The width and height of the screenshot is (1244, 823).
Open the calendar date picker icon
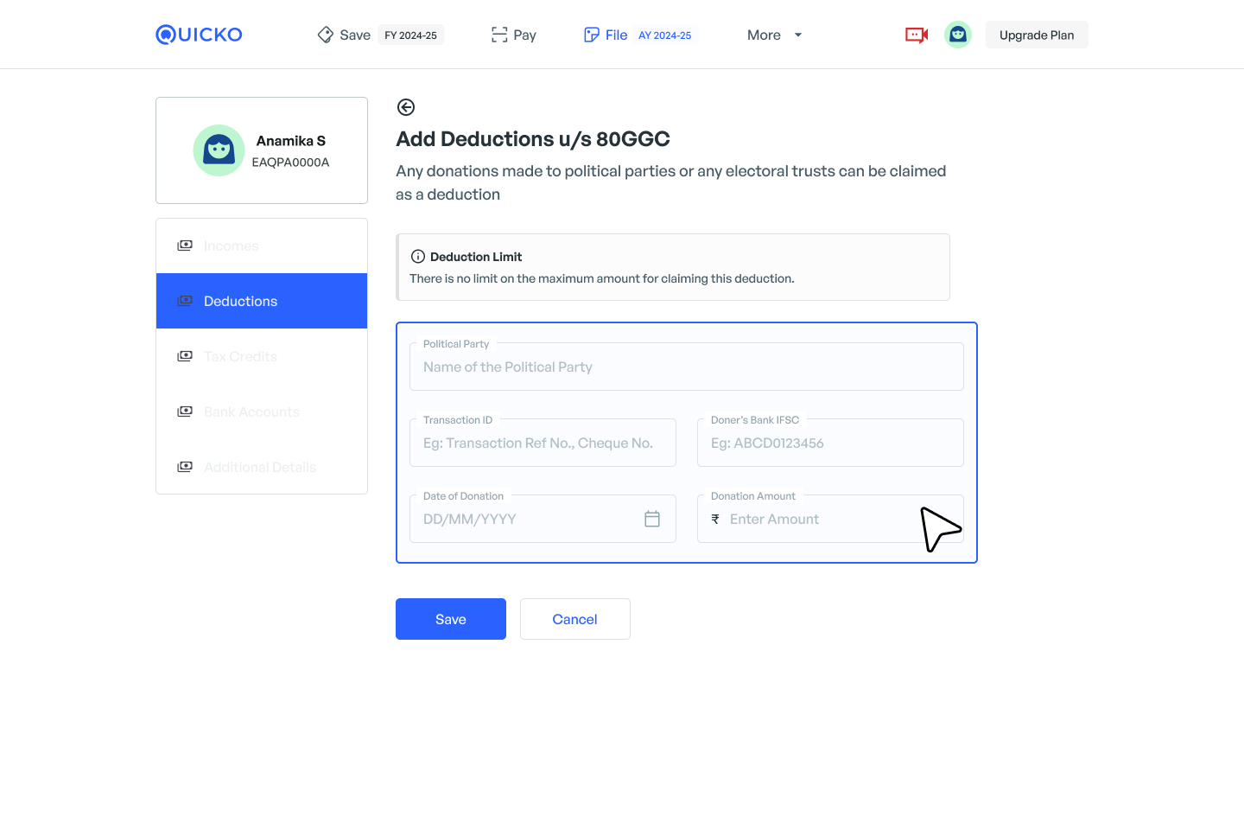tap(652, 519)
